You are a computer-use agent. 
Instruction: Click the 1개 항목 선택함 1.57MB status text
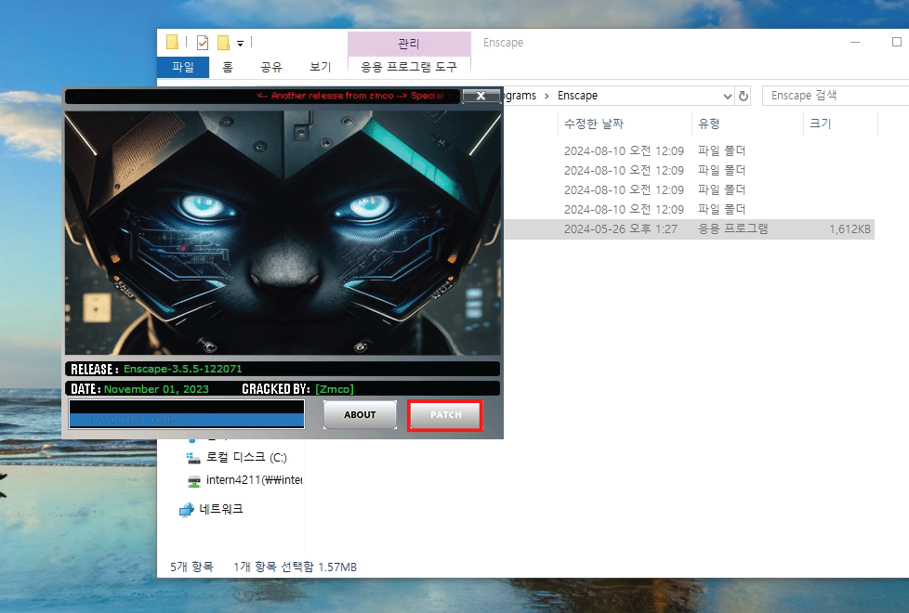[x=295, y=567]
